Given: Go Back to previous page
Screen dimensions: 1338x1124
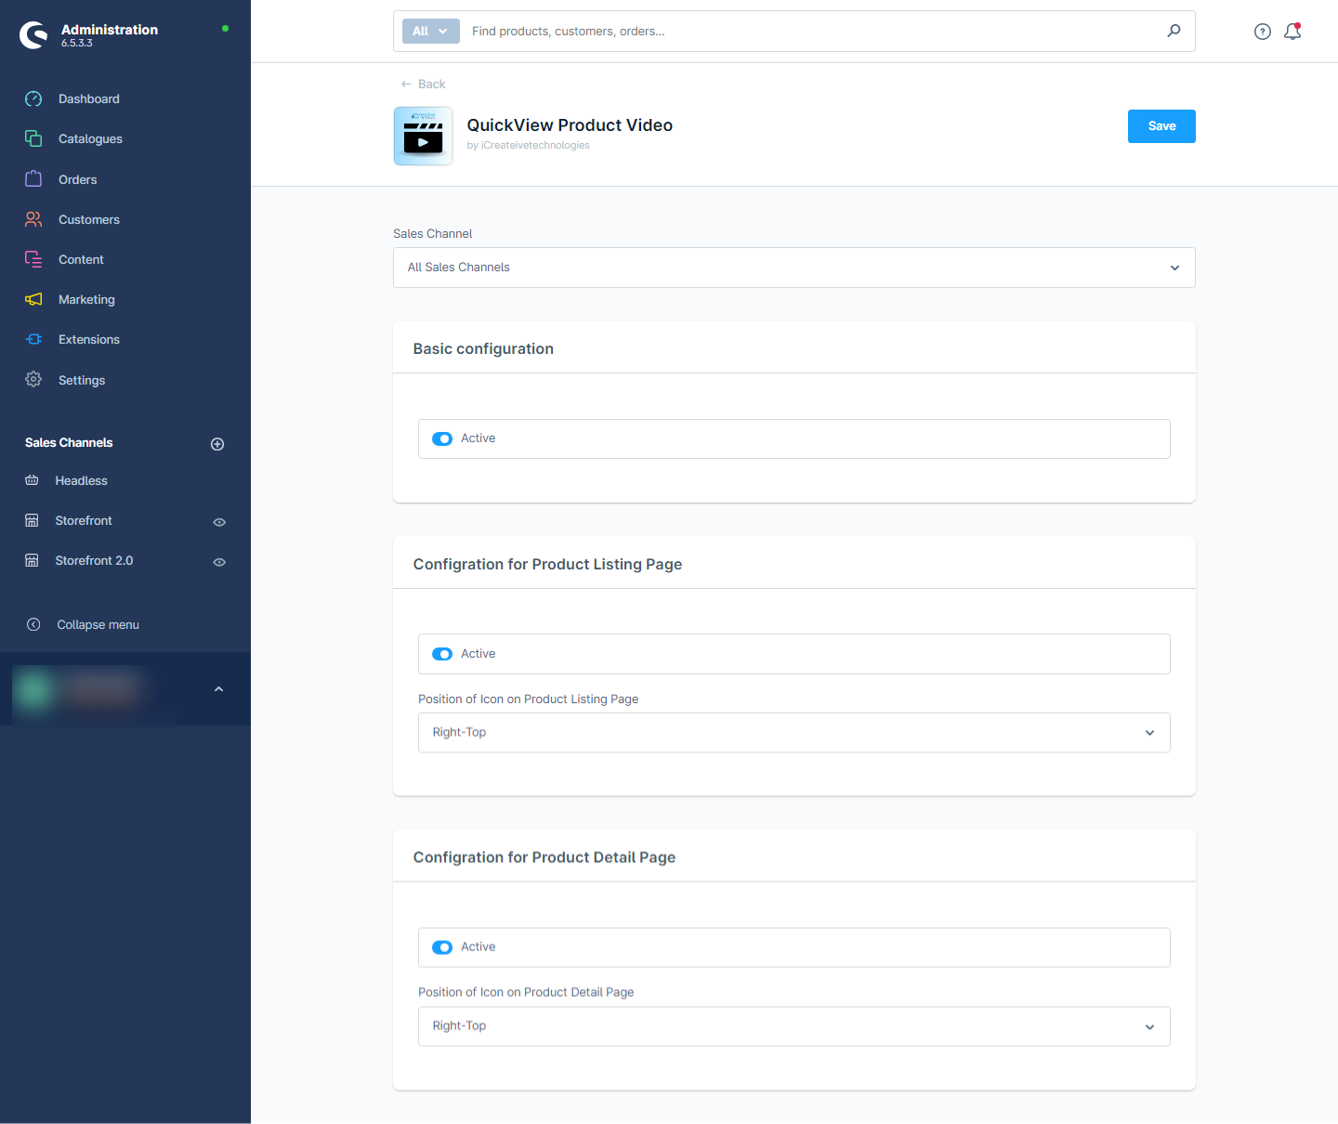Looking at the screenshot, I should coord(423,84).
